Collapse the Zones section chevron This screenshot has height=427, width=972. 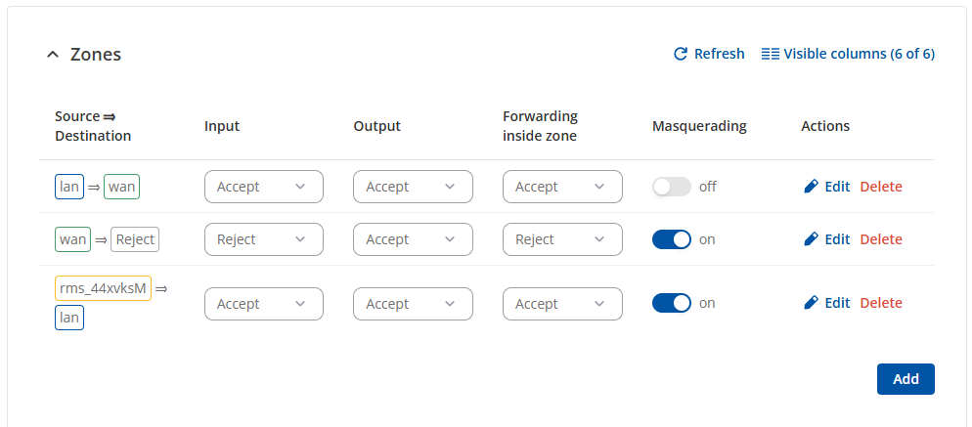[x=53, y=55]
